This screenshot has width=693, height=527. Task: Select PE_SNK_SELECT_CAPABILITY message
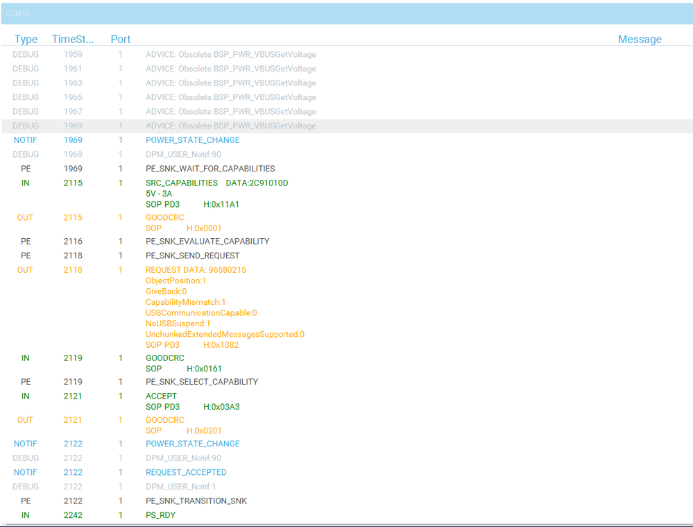(202, 382)
